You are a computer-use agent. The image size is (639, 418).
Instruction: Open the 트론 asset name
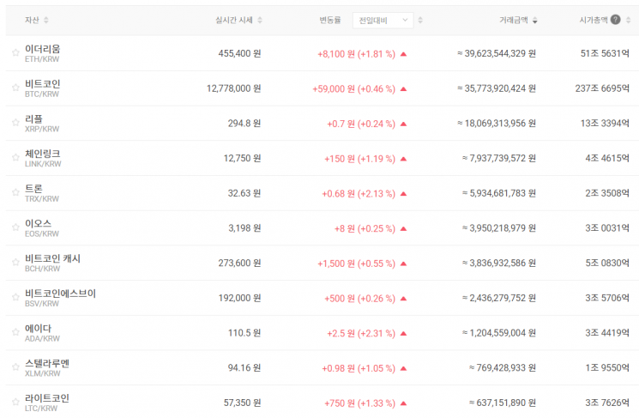coord(33,189)
